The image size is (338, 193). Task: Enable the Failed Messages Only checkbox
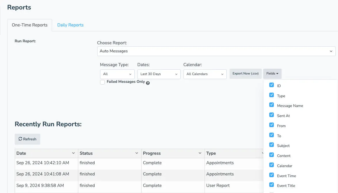(x=102, y=82)
